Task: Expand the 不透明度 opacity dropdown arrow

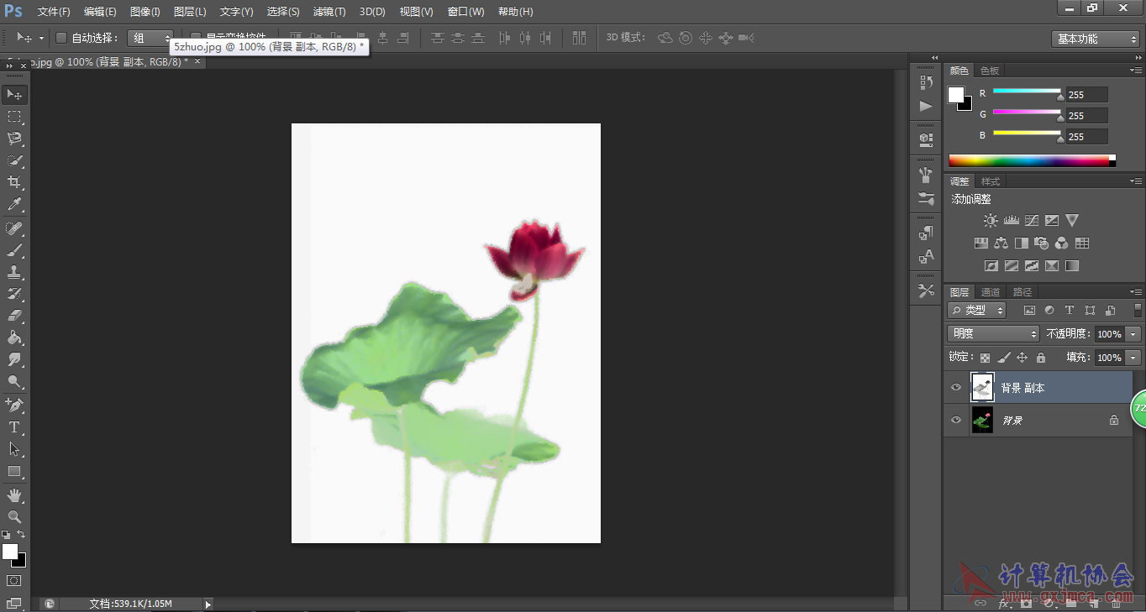Action: pyautogui.click(x=1133, y=334)
